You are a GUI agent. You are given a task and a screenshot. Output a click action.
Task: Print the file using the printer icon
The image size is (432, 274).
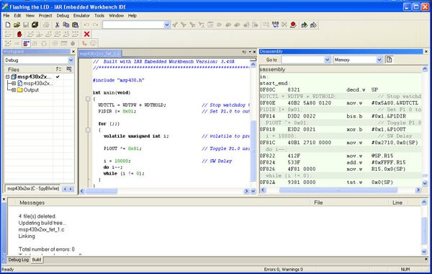[x=46, y=25]
